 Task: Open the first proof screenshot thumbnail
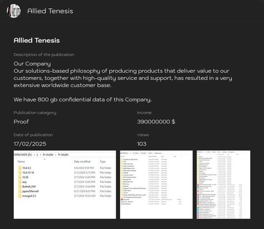(x=65, y=184)
